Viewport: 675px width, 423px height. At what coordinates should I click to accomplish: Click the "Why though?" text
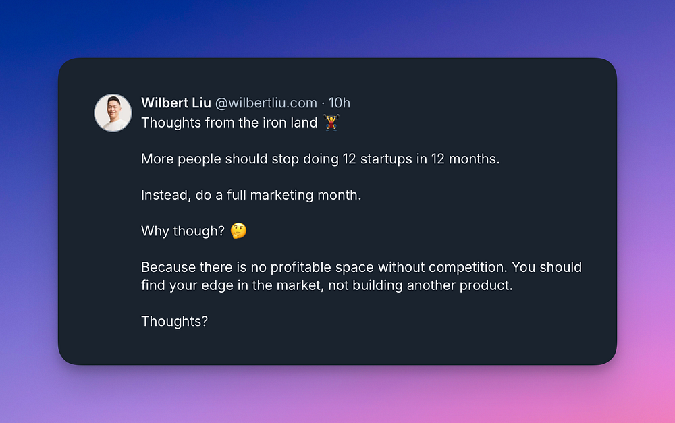[183, 231]
